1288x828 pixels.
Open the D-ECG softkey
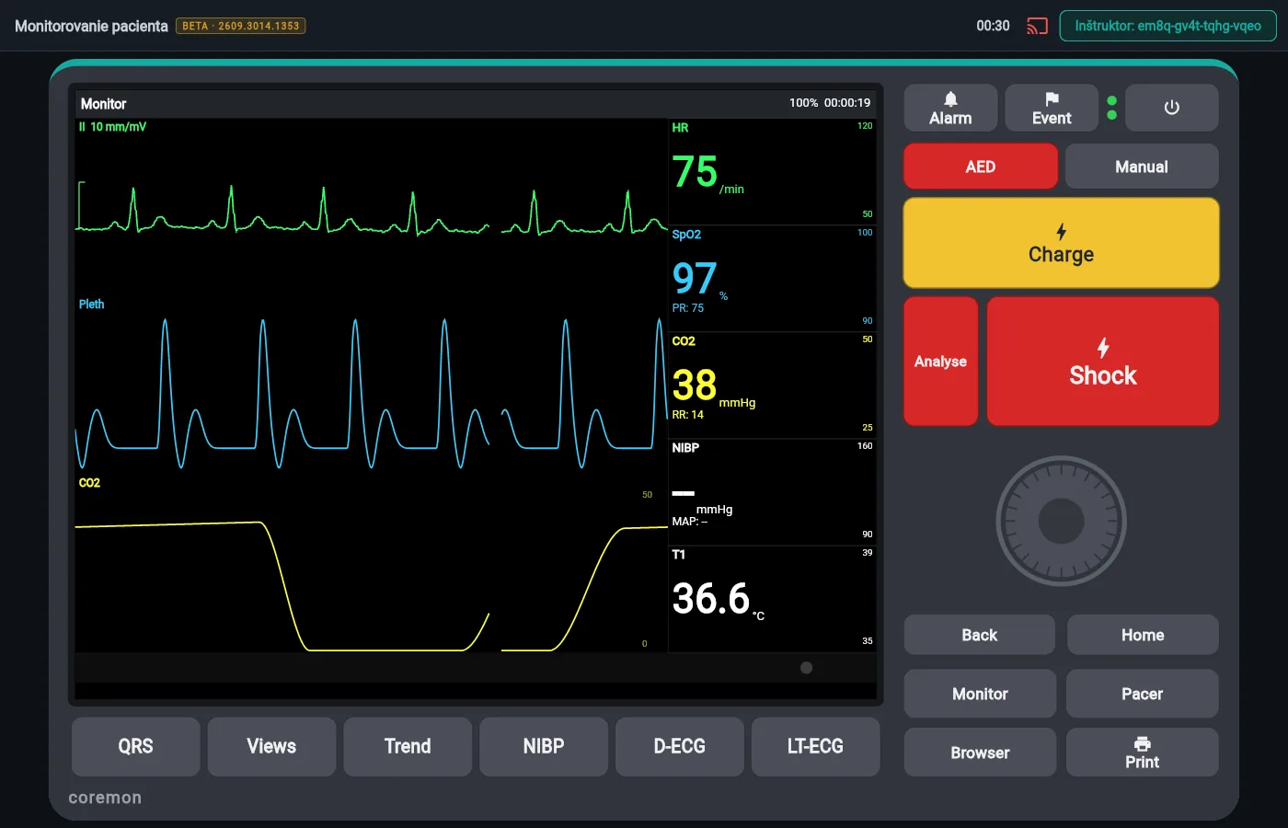click(680, 747)
